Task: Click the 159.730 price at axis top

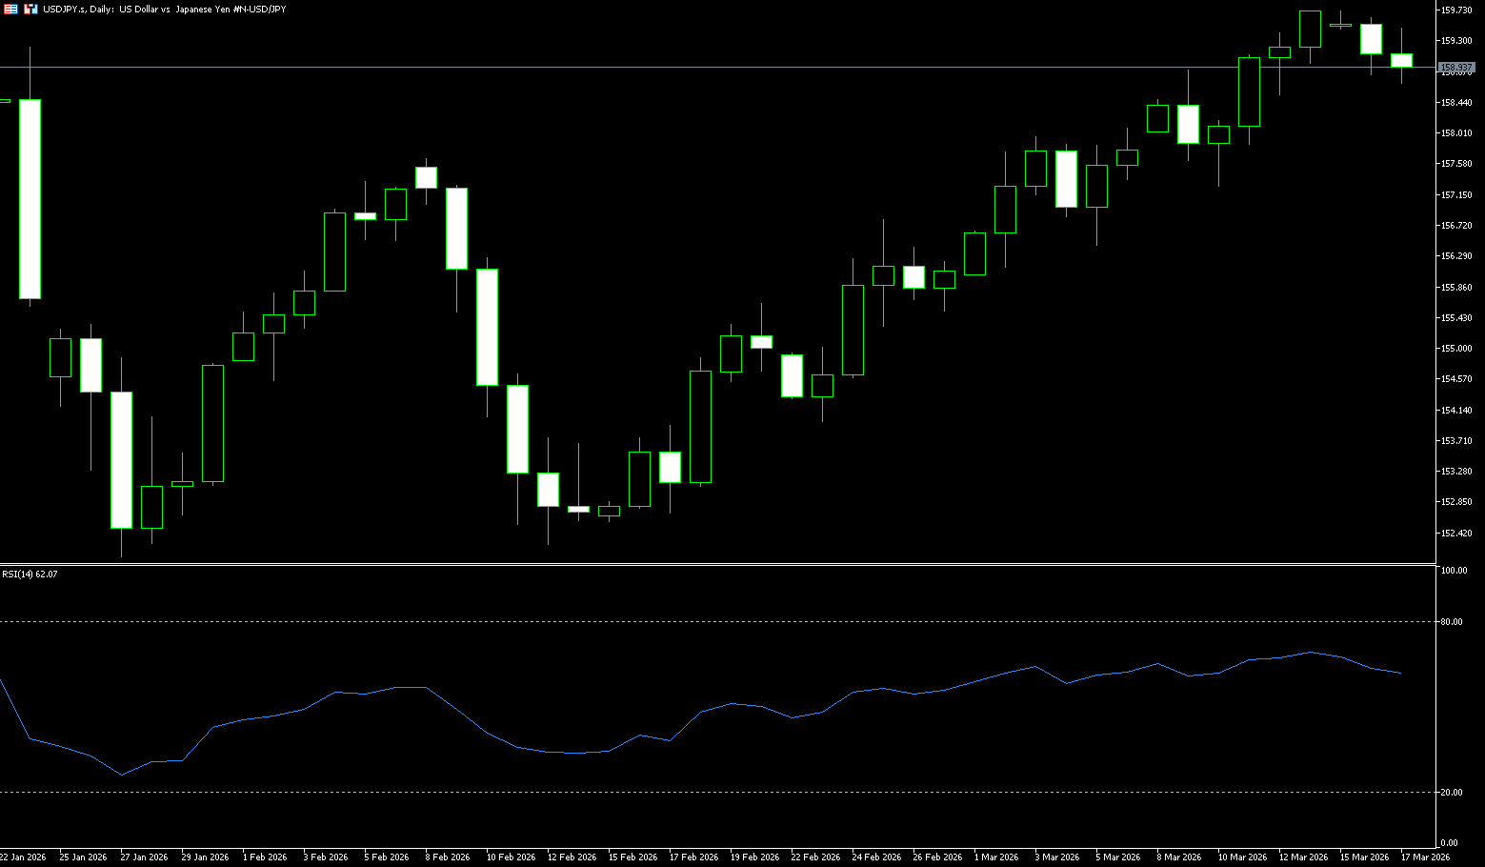Action: pos(1456,10)
